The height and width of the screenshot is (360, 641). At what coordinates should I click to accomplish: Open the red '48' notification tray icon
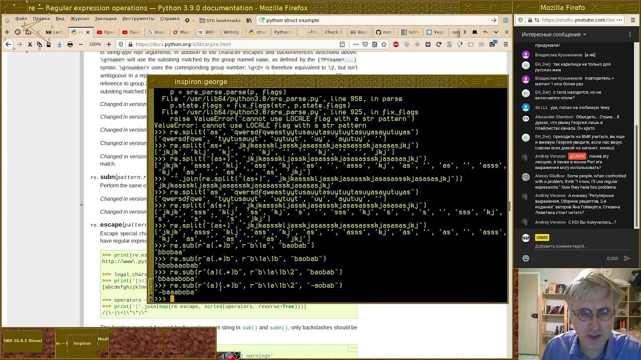pyautogui.click(x=229, y=356)
